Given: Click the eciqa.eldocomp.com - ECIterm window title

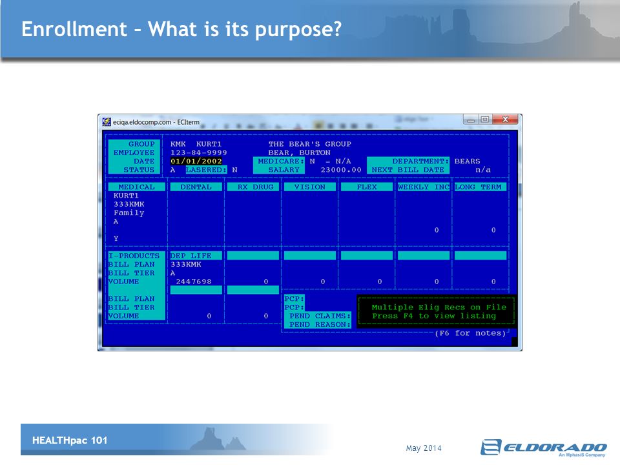Looking at the screenshot, I should coord(156,122).
